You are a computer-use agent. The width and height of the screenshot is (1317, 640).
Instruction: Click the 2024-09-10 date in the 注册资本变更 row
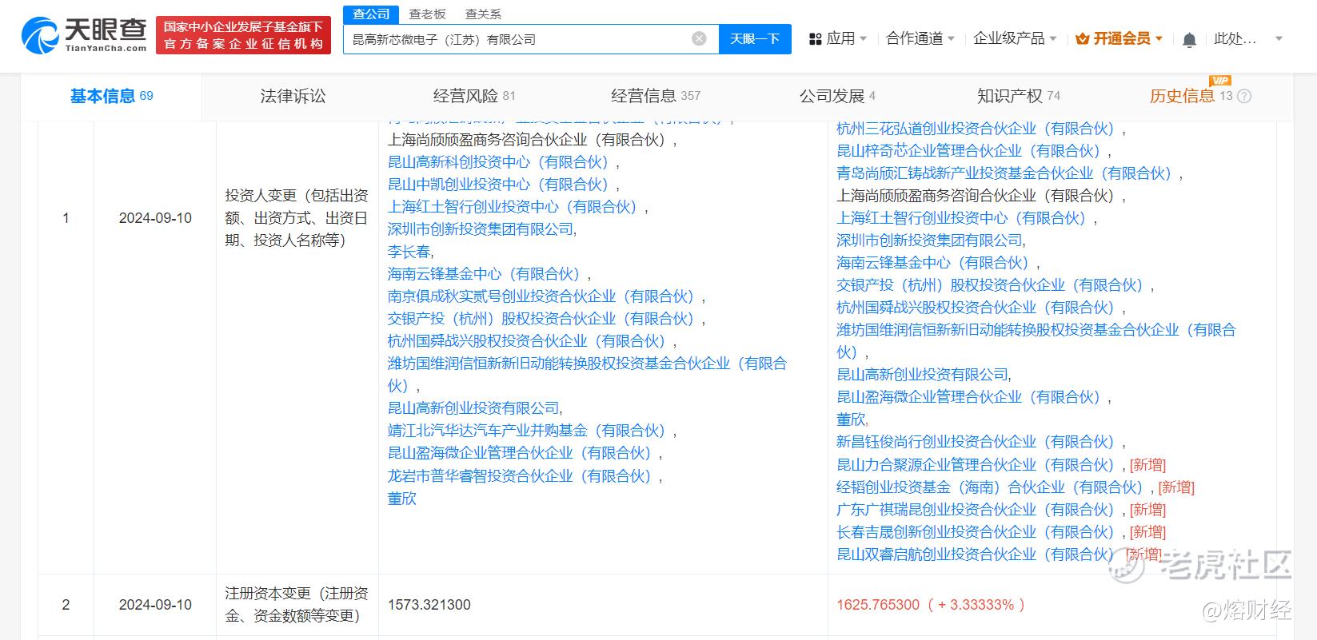click(155, 605)
